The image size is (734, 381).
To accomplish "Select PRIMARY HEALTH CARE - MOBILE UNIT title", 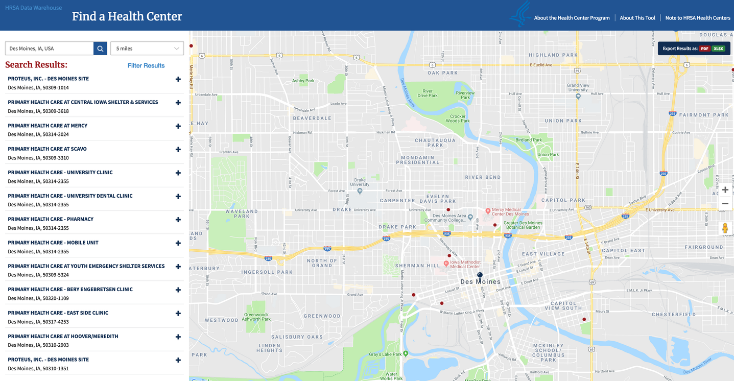I will [53, 243].
